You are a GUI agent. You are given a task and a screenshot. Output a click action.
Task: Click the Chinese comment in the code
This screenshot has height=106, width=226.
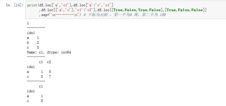pyautogui.click(x=125, y=15)
